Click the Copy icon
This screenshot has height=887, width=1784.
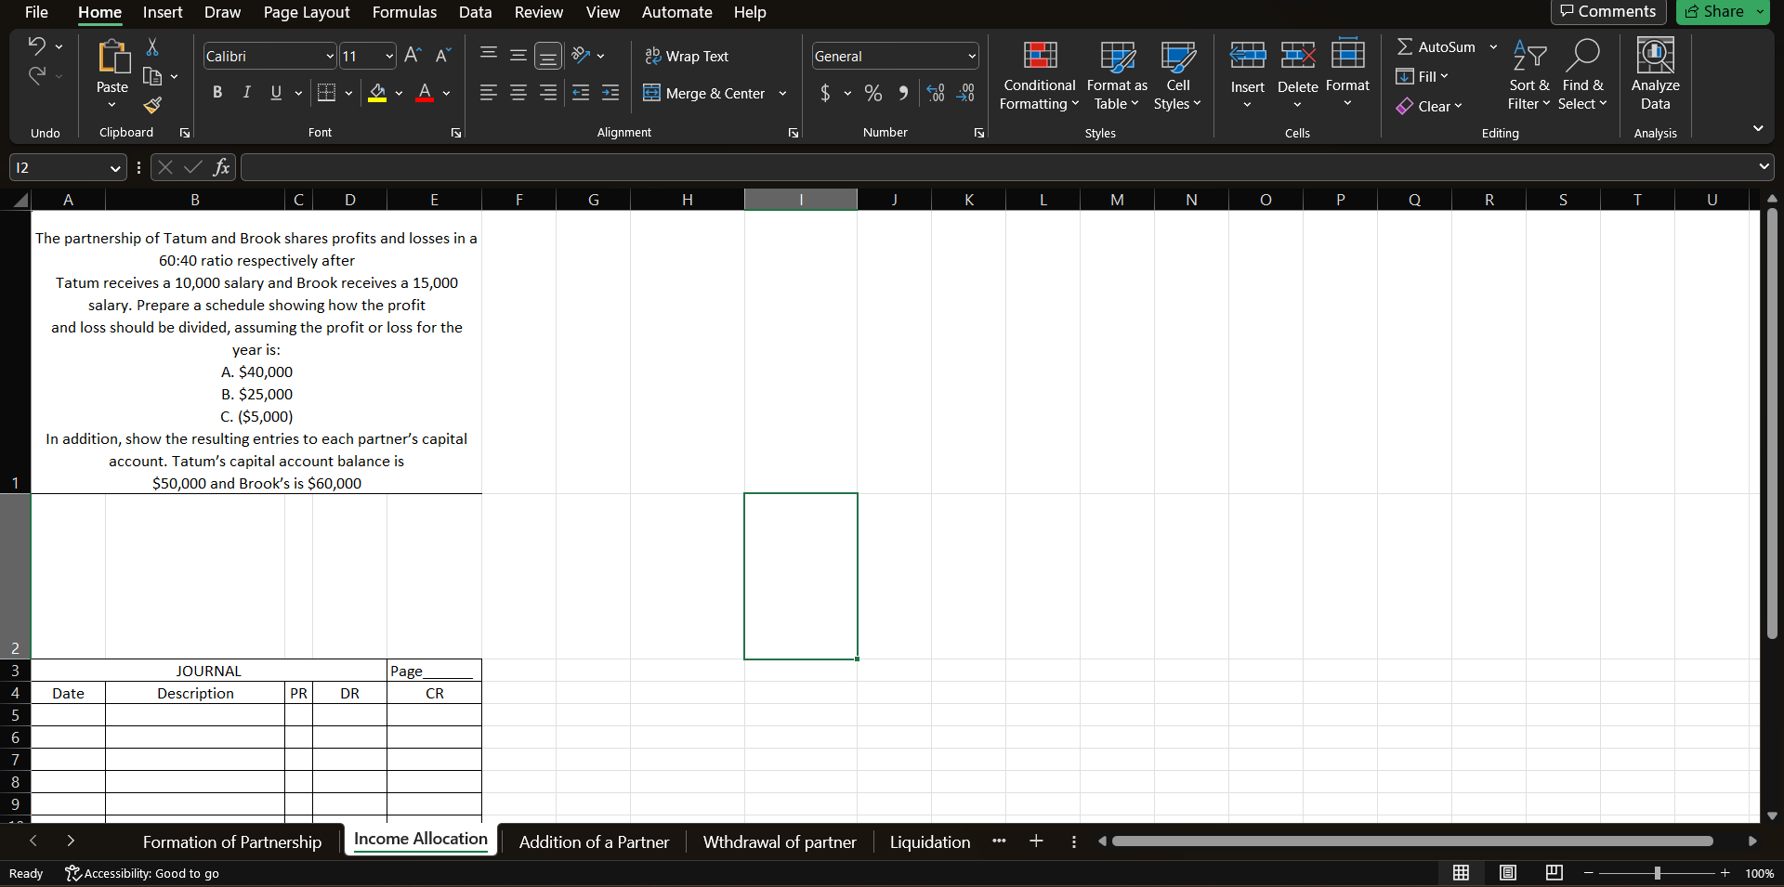[x=152, y=77]
